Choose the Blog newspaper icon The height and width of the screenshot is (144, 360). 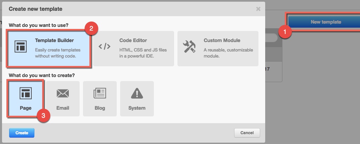coord(100,93)
